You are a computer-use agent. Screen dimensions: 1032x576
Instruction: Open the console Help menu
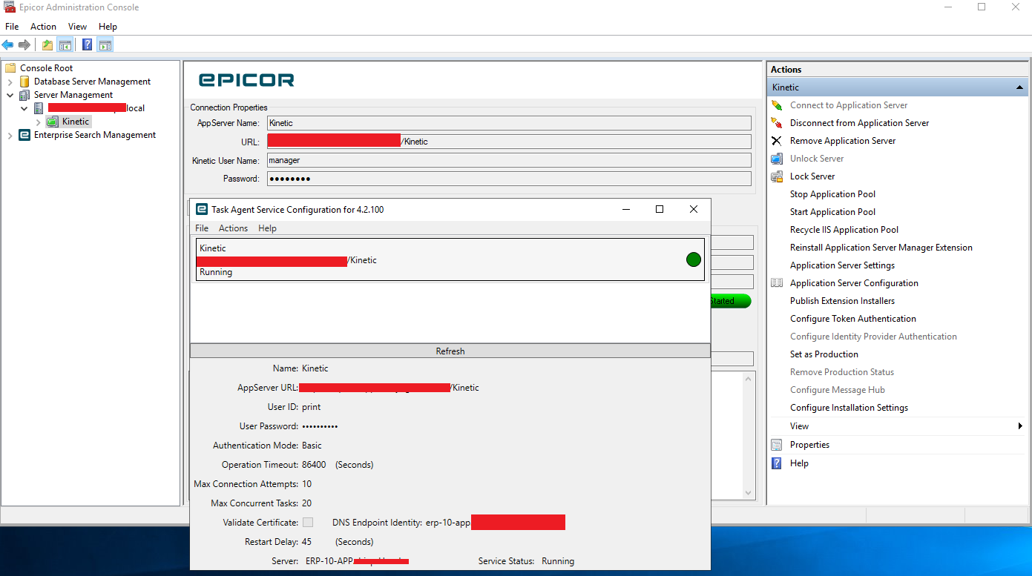click(108, 27)
